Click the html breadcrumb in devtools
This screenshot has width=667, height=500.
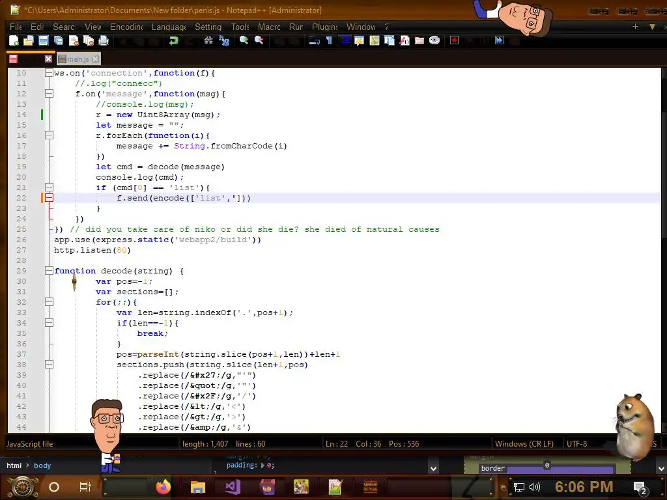[x=14, y=465]
